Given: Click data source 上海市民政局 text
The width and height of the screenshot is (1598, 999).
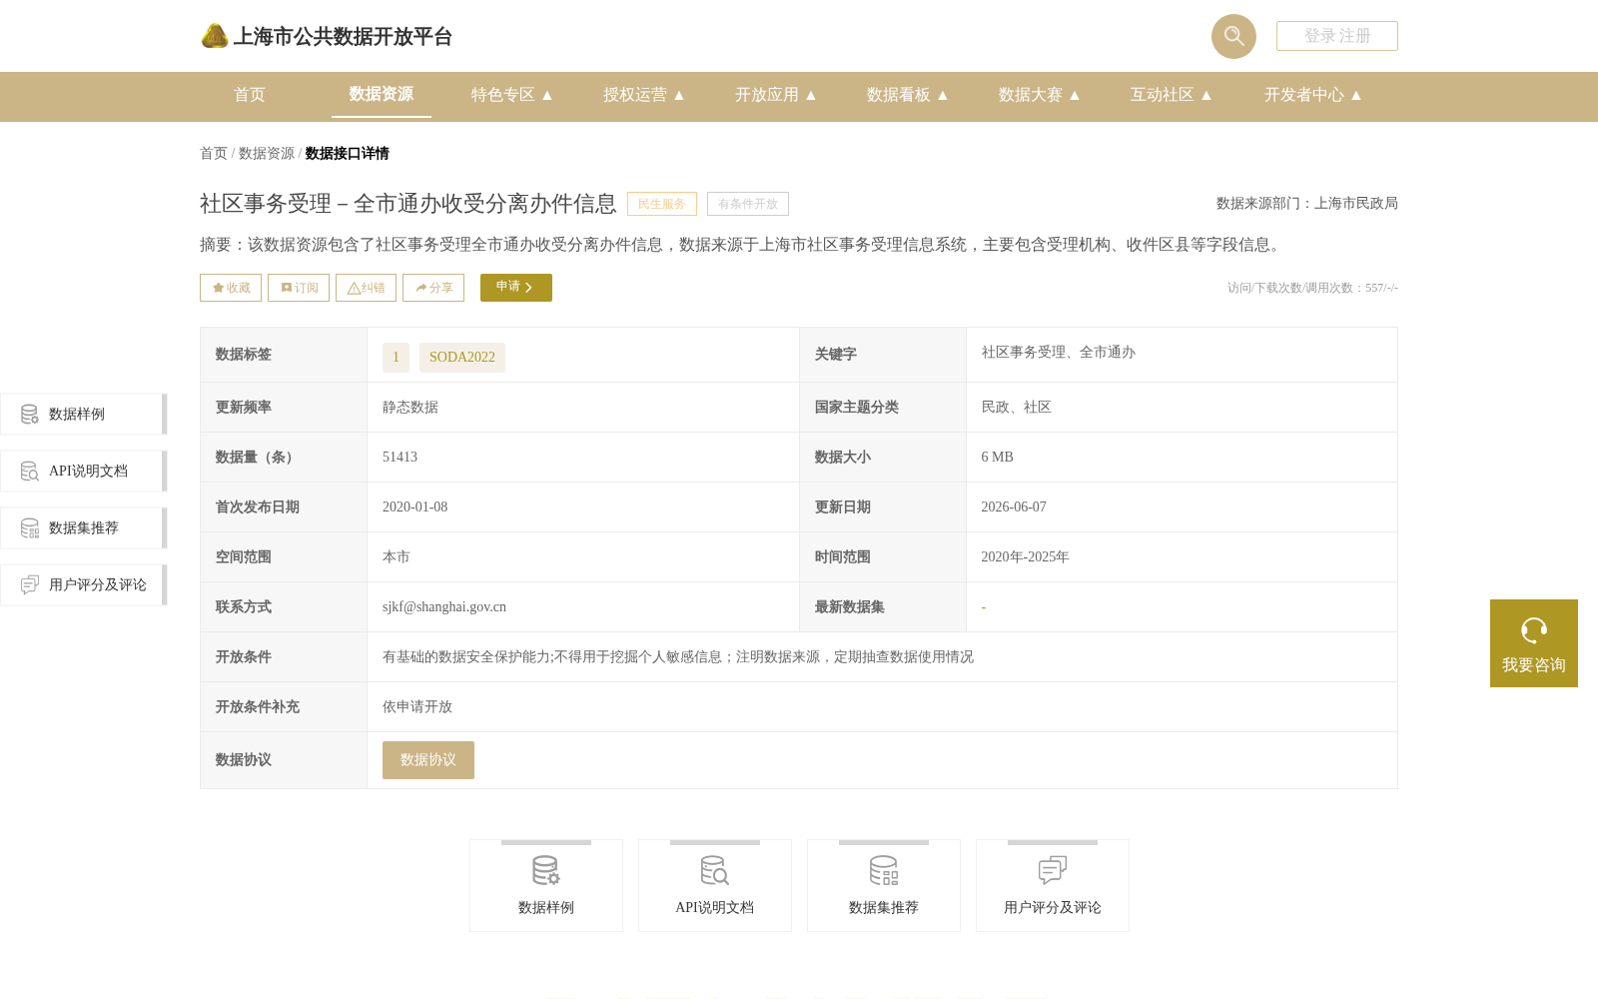Looking at the screenshot, I should (x=1356, y=204).
